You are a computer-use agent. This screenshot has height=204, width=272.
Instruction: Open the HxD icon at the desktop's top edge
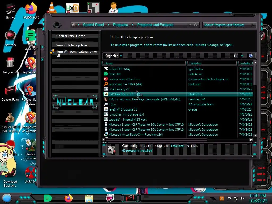click(x=72, y=8)
